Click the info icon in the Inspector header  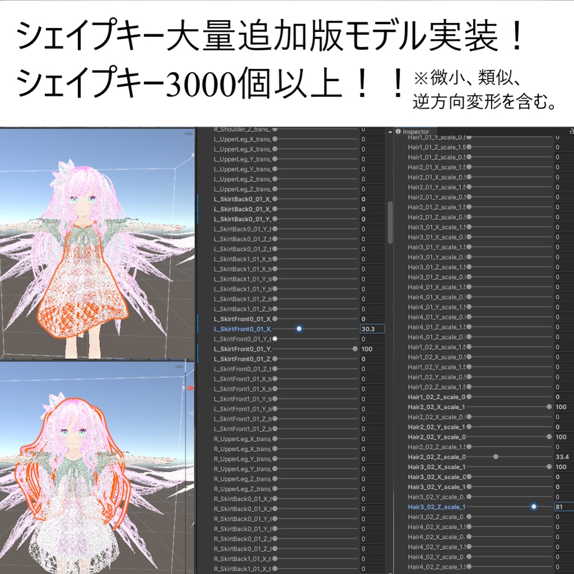[x=399, y=131]
